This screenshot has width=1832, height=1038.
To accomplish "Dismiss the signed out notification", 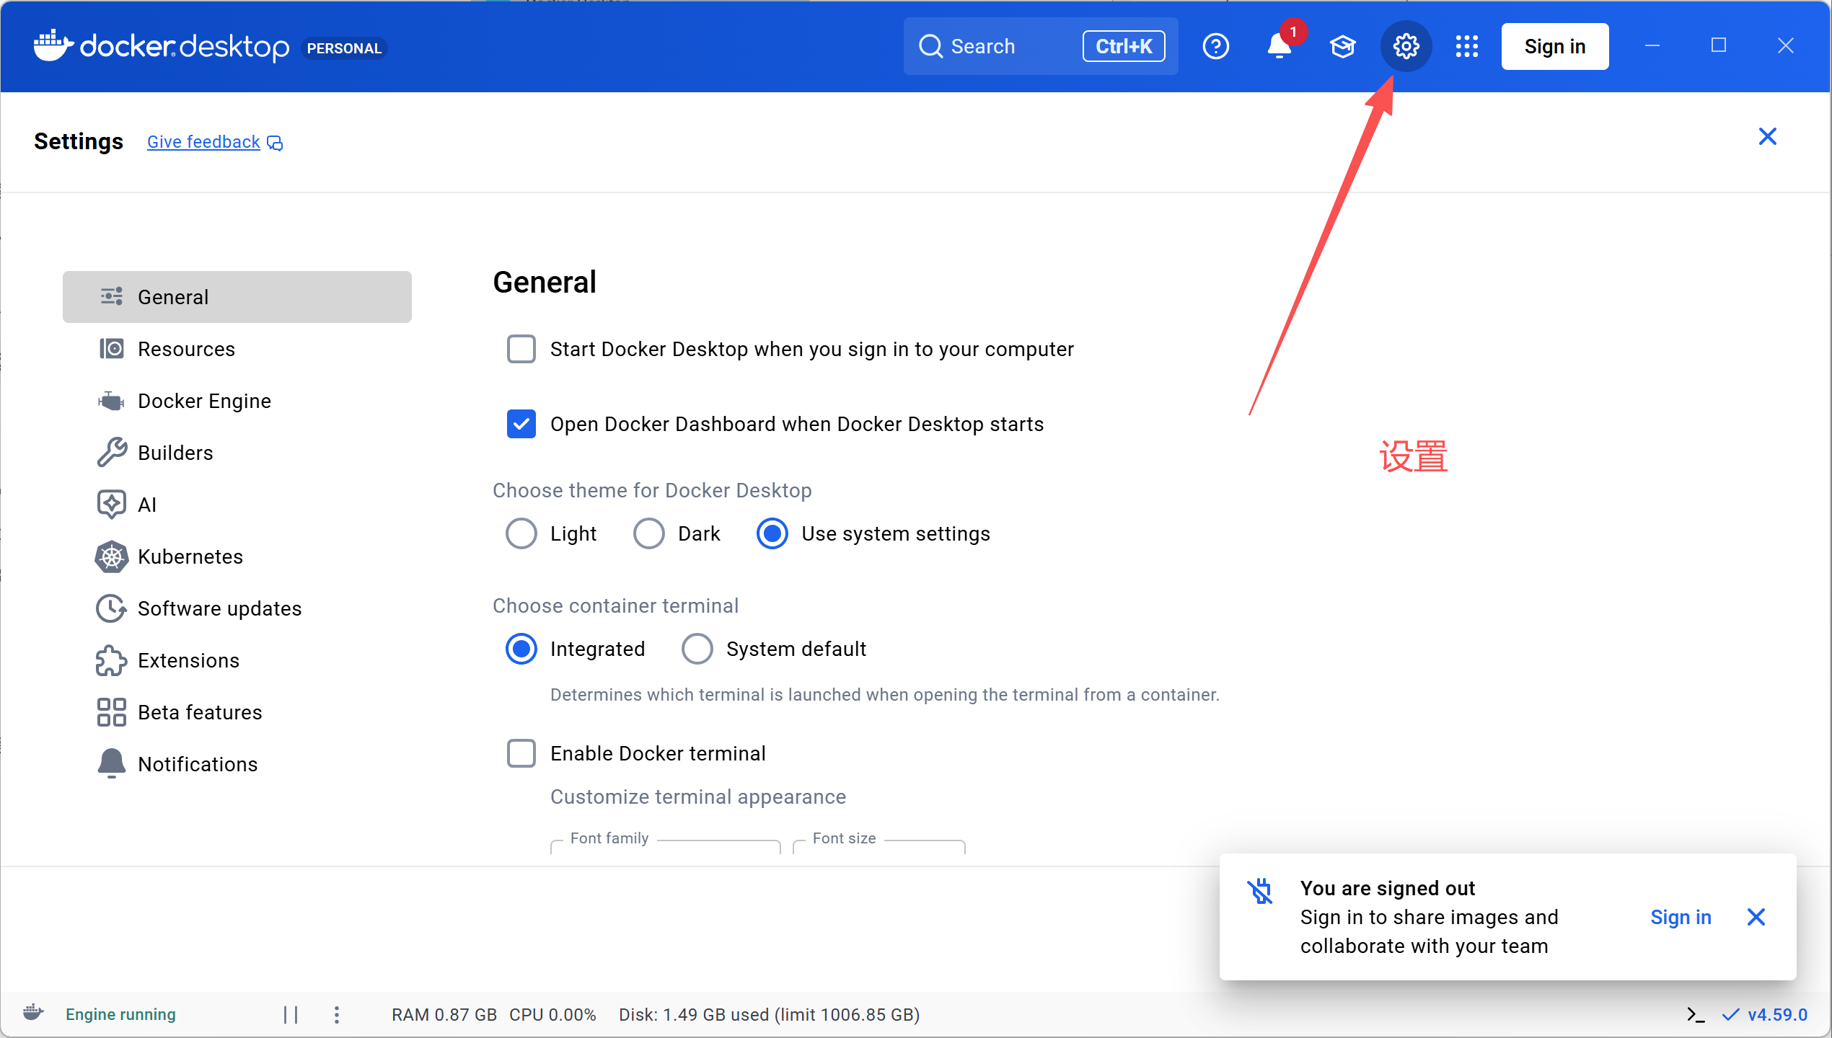I will point(1756,917).
